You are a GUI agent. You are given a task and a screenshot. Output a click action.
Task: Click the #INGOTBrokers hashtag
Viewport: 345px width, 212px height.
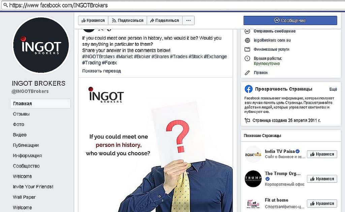tap(99, 57)
